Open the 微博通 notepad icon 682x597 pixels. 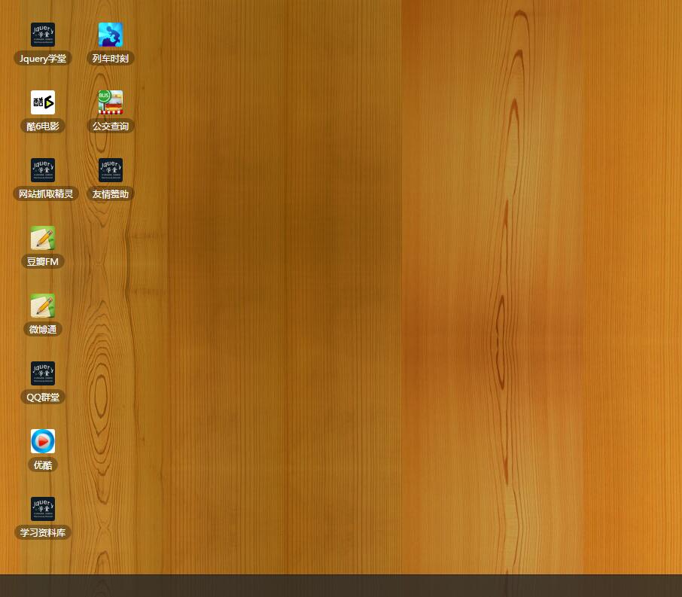click(x=43, y=306)
